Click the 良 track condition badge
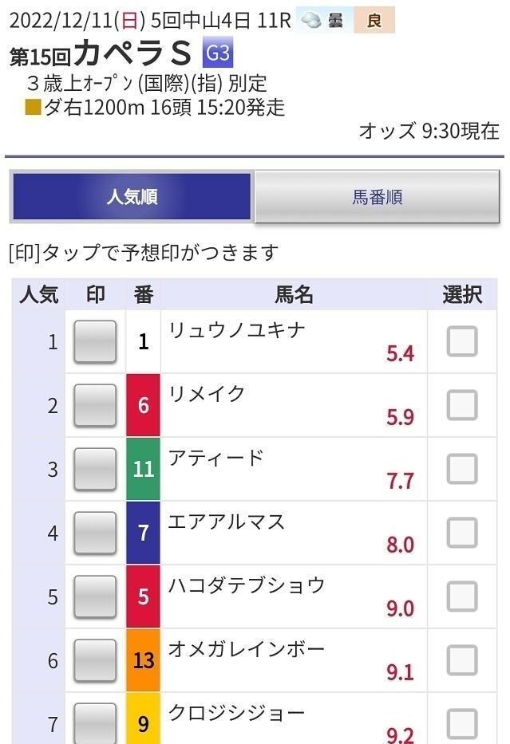The width and height of the screenshot is (510, 744). (374, 21)
